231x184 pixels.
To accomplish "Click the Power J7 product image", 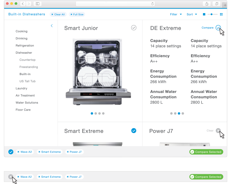I will pyautogui.click(x=185, y=144).
